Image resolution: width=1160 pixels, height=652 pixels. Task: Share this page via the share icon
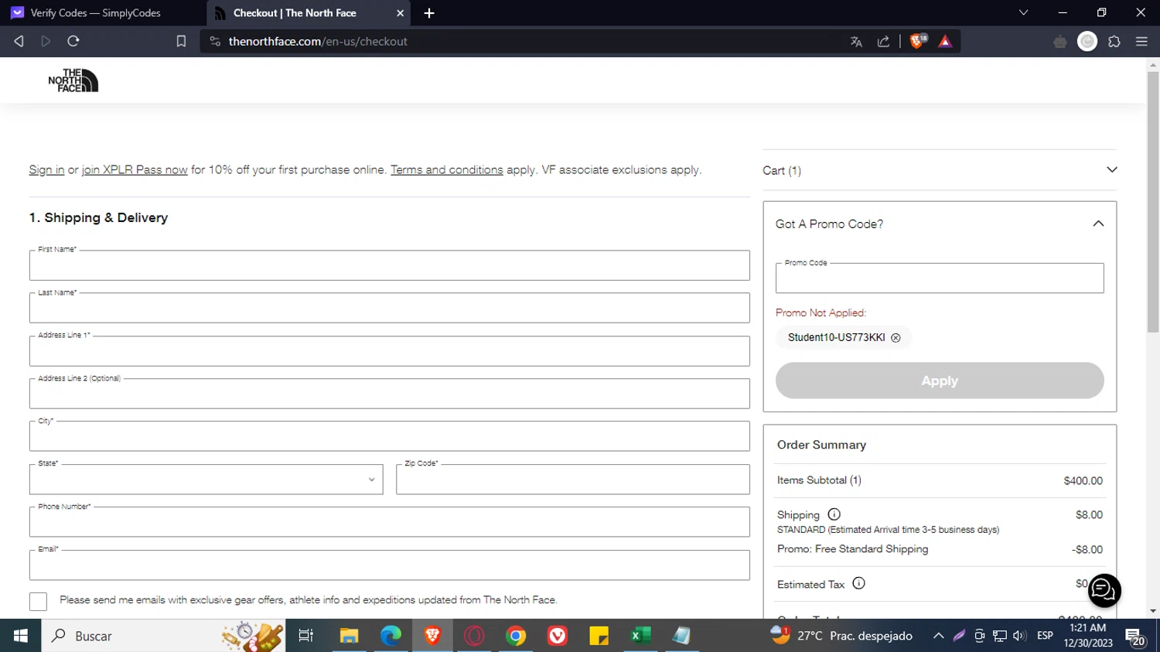coord(883,42)
